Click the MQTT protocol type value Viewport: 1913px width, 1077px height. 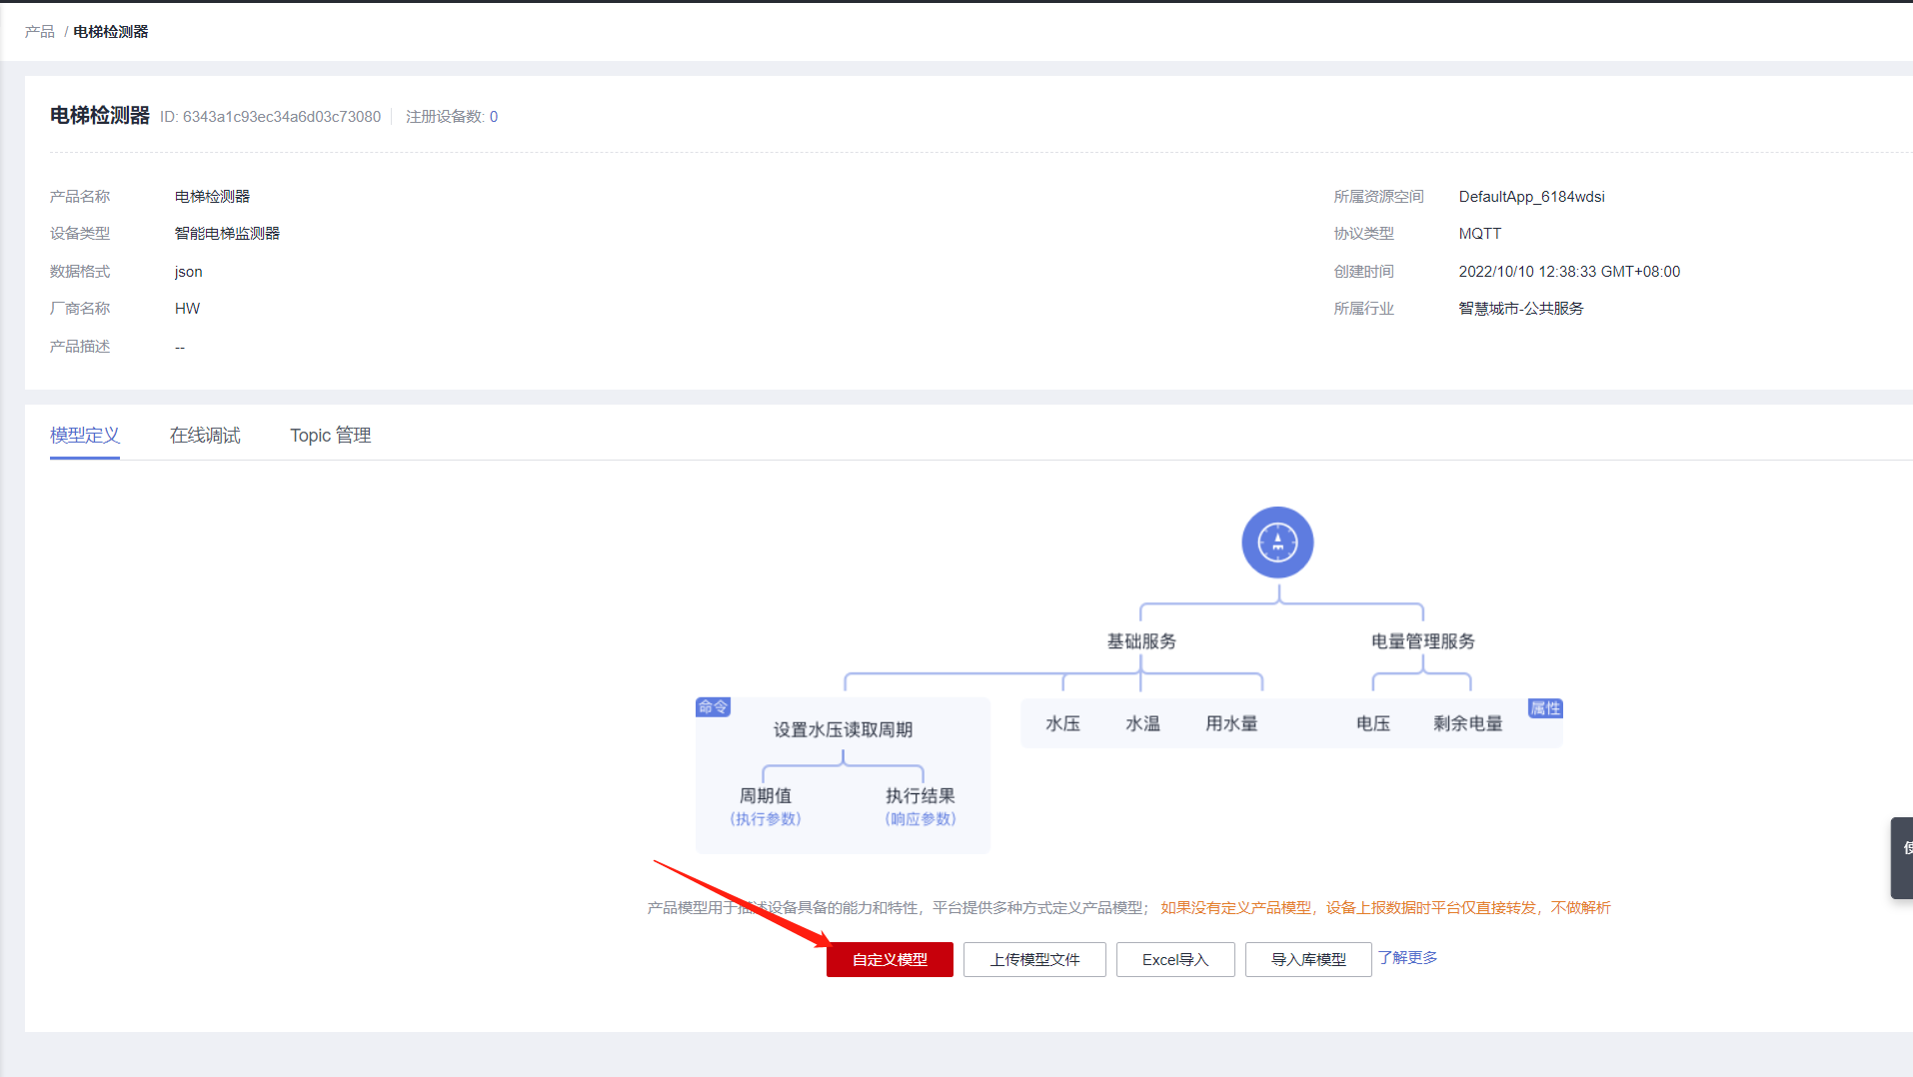(1480, 234)
